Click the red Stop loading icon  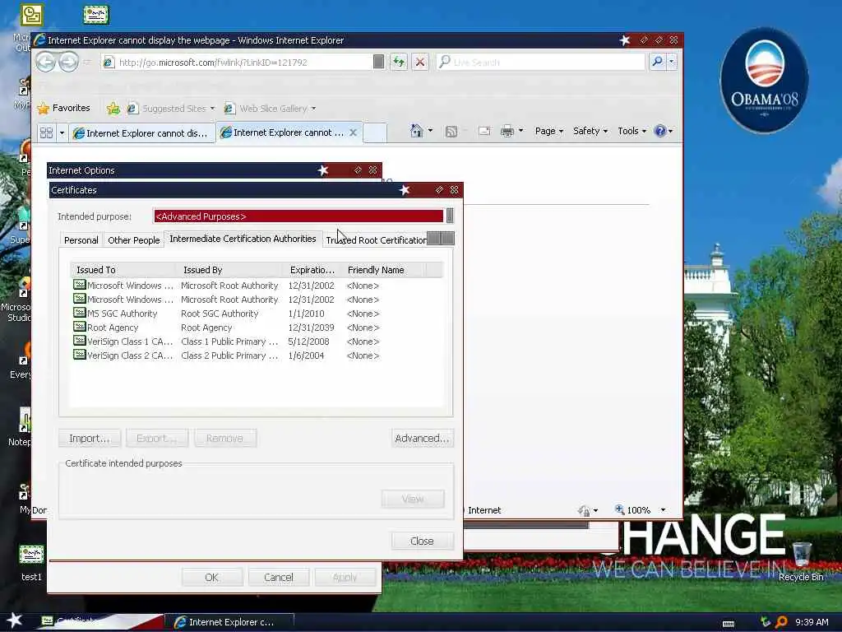(420, 62)
